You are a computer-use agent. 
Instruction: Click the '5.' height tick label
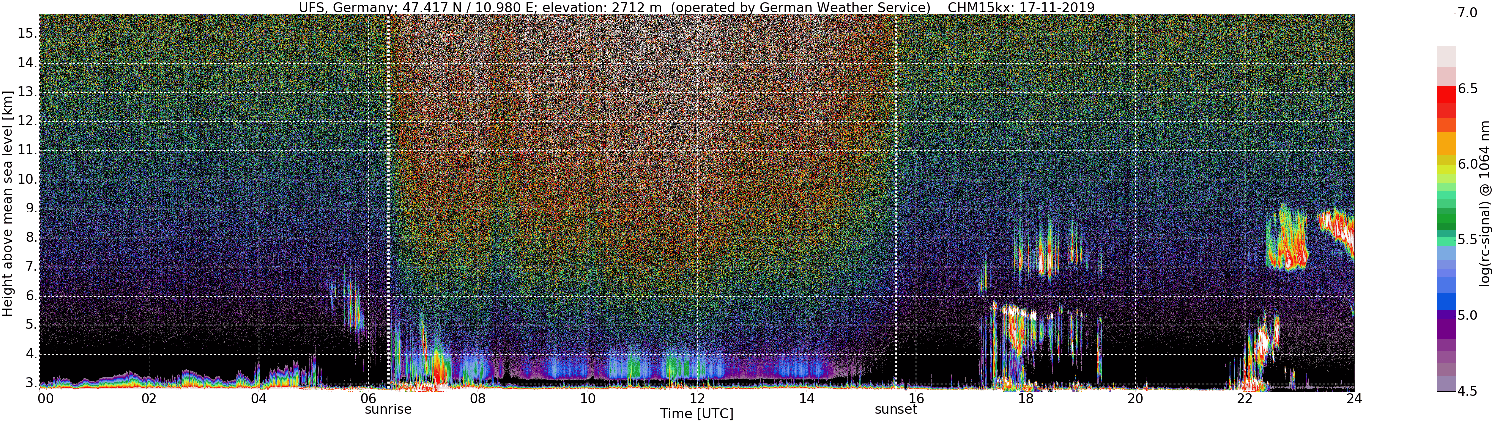click(x=31, y=325)
